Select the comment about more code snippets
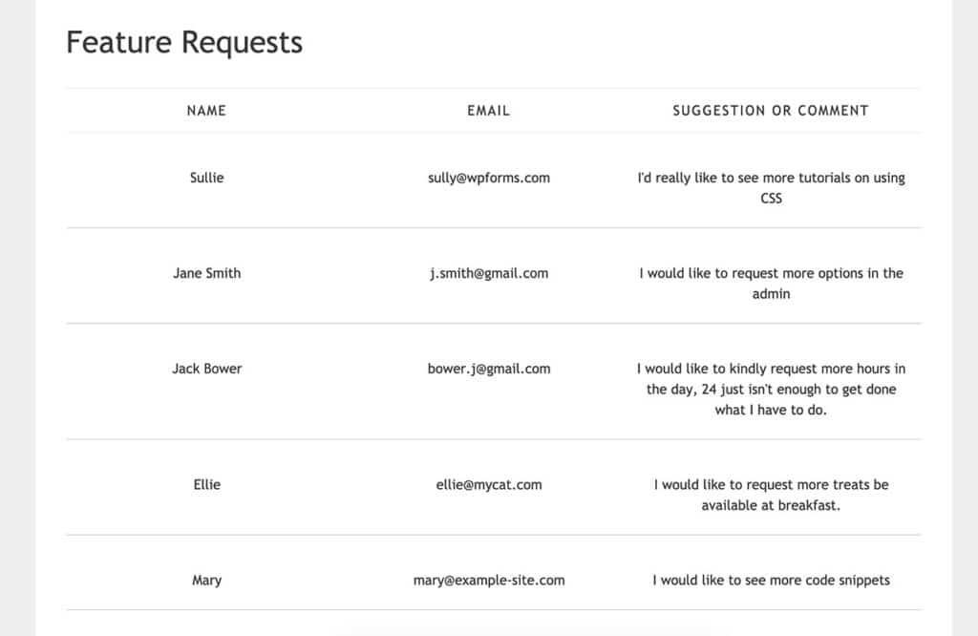Image resolution: width=978 pixels, height=636 pixels. (x=771, y=581)
